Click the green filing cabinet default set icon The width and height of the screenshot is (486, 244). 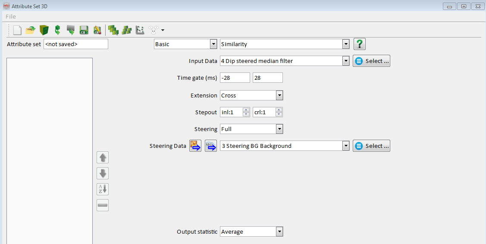point(44,30)
